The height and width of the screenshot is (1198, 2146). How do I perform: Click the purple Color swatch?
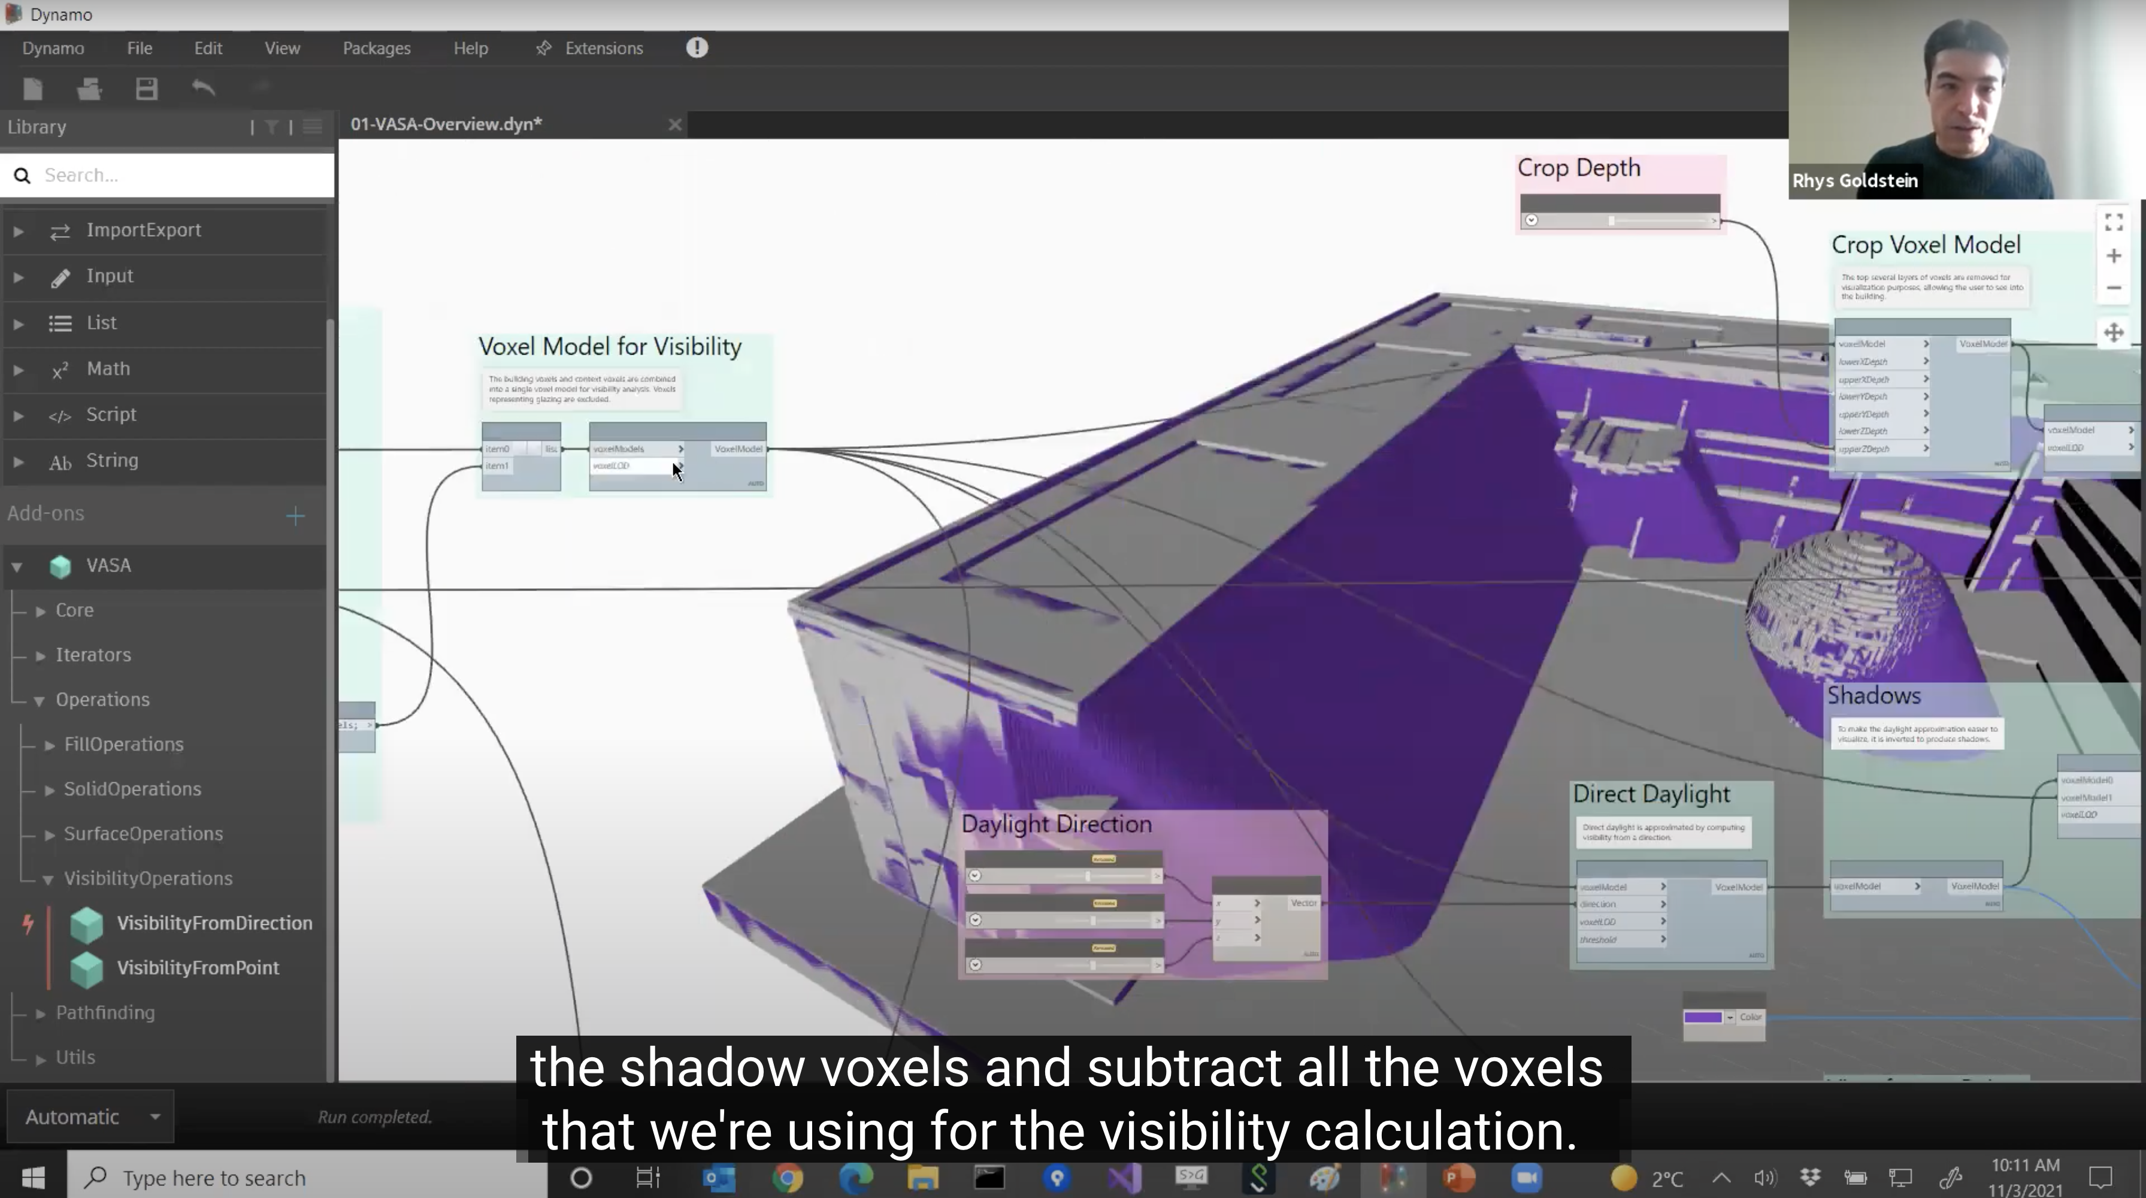coord(1702,1017)
